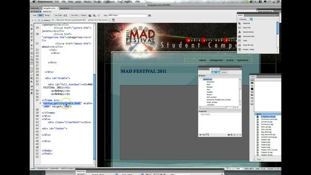Select All mode in CSS Styles panel
The width and height of the screenshot is (311, 175).
pos(216,72)
